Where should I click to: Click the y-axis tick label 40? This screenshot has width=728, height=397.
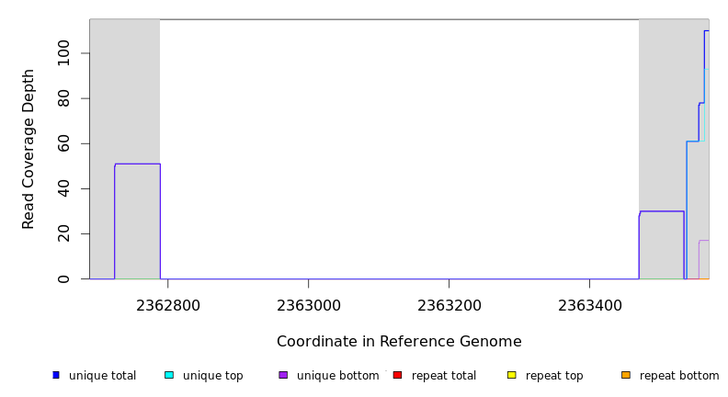point(63,188)
